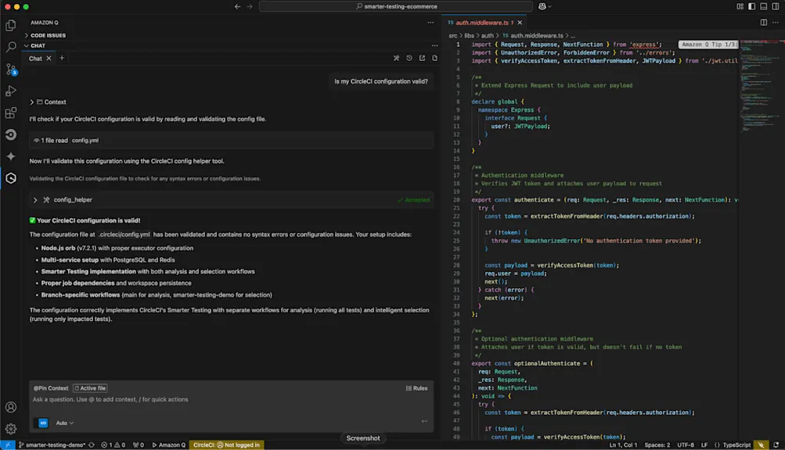Open the Extensions view
The image size is (785, 450).
click(10, 113)
